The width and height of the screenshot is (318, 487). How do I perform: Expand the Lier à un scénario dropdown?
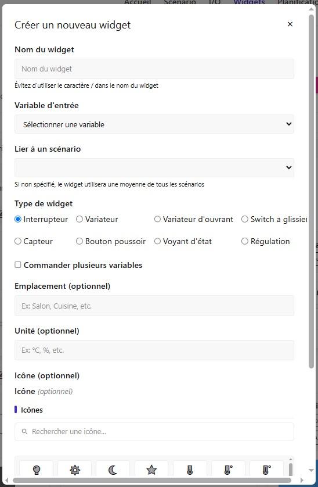pos(154,168)
